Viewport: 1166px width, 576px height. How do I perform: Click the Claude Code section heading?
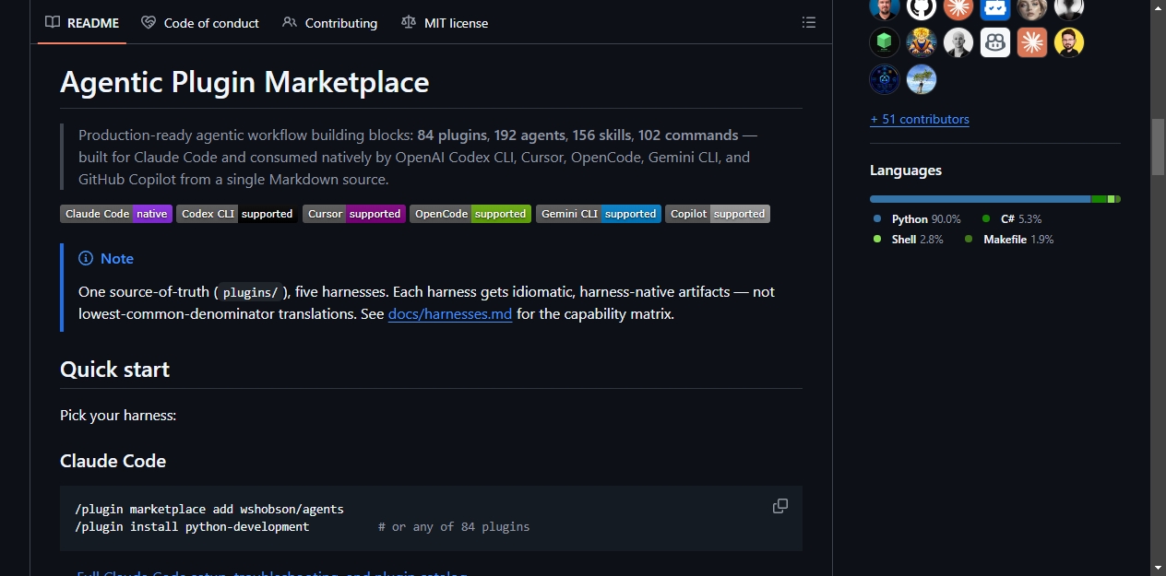point(113,461)
